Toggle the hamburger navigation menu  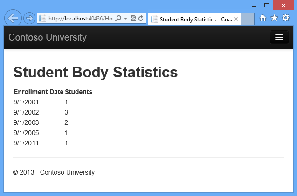(279, 37)
